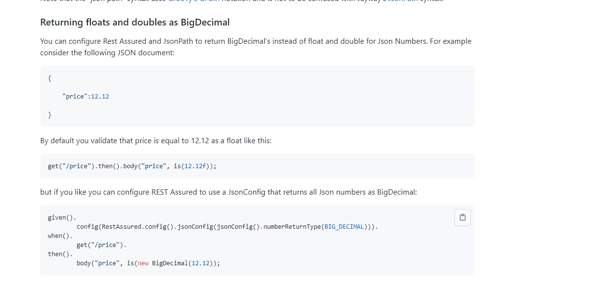
Task: Click the copy code icon button
Action: pyautogui.click(x=462, y=218)
